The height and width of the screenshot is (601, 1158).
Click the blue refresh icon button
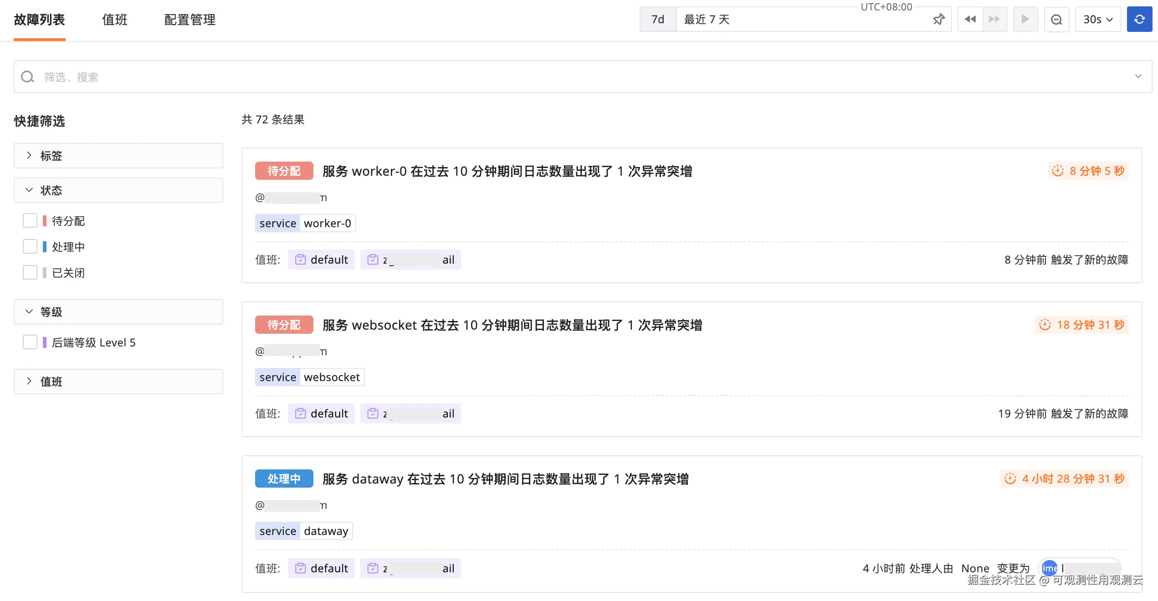pyautogui.click(x=1139, y=20)
